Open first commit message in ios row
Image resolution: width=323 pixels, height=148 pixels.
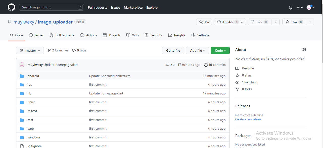[98, 85]
